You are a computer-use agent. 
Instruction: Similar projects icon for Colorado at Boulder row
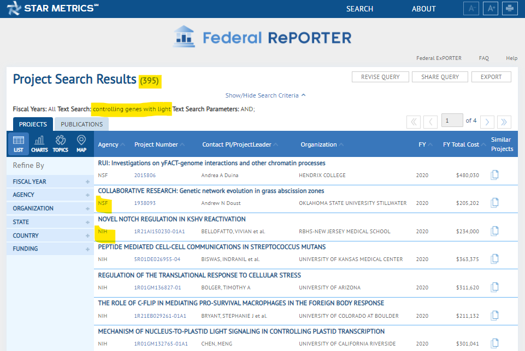pos(494,315)
